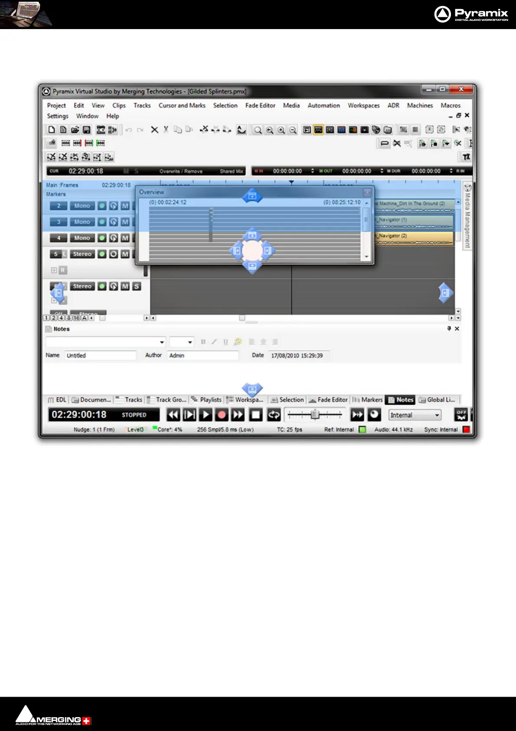Open the Project menu

[56, 105]
